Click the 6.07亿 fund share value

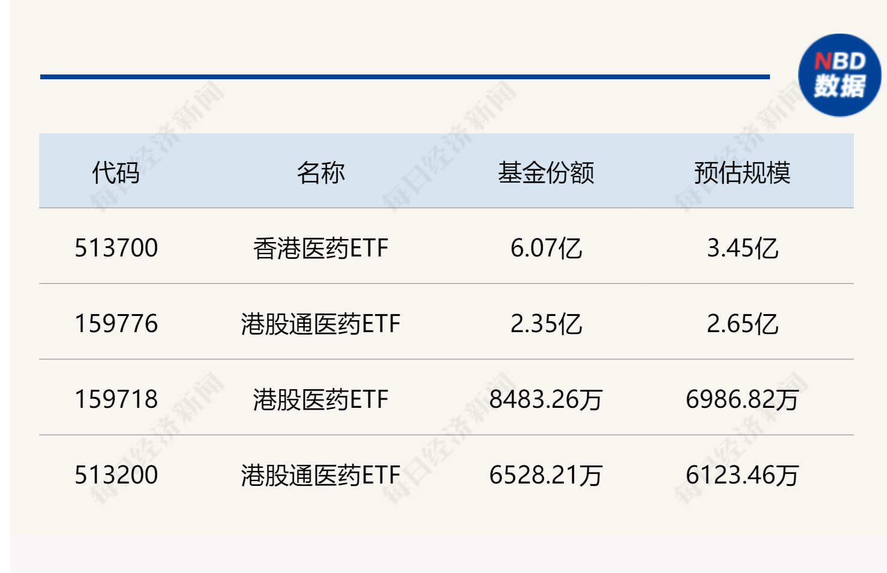(546, 248)
